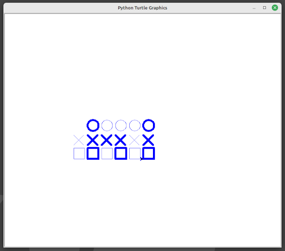Click the thin circle right of the first bold circle
The image size is (285, 251).
click(x=107, y=125)
